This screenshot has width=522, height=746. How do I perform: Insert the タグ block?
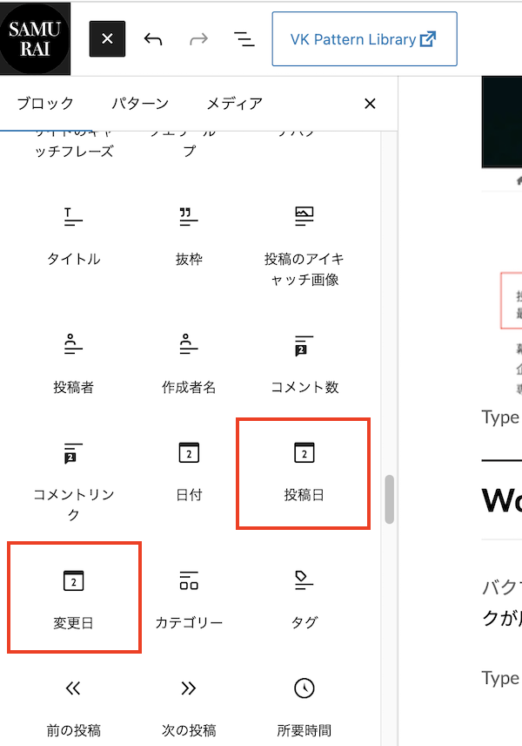click(304, 600)
